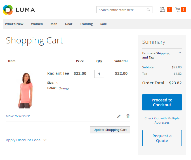Click Update Shopping Cart button

pos(110,130)
